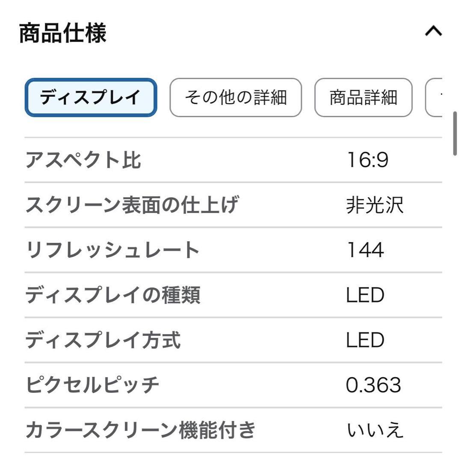Click the partially visible fourth tab
The width and height of the screenshot is (461, 462).
[434, 98]
